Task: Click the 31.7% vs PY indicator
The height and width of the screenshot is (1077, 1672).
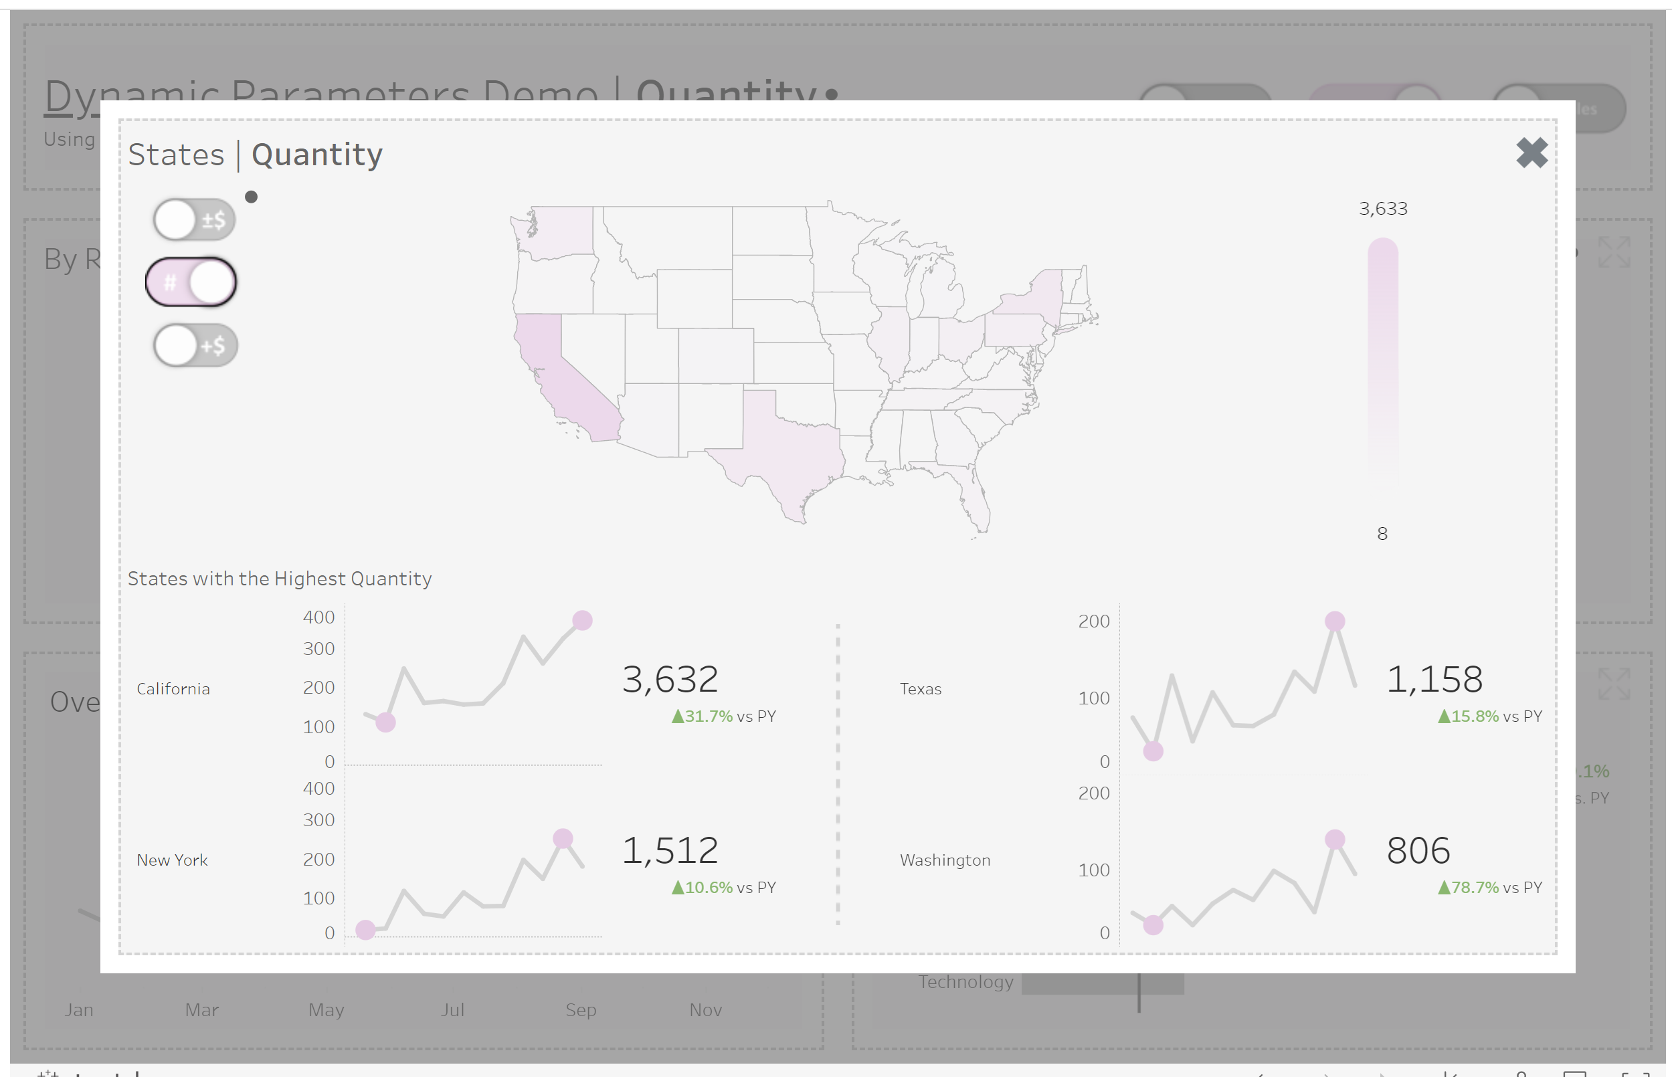Action: (723, 716)
